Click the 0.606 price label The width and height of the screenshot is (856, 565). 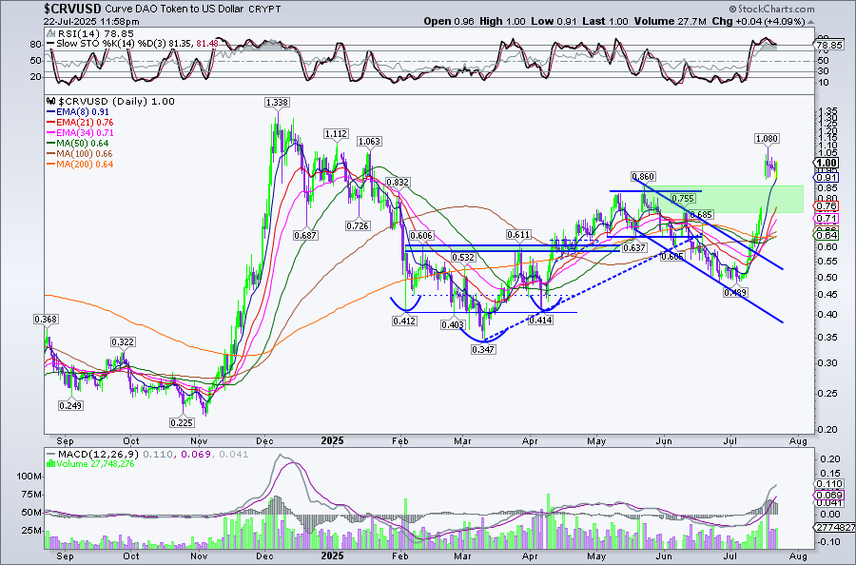click(x=421, y=236)
